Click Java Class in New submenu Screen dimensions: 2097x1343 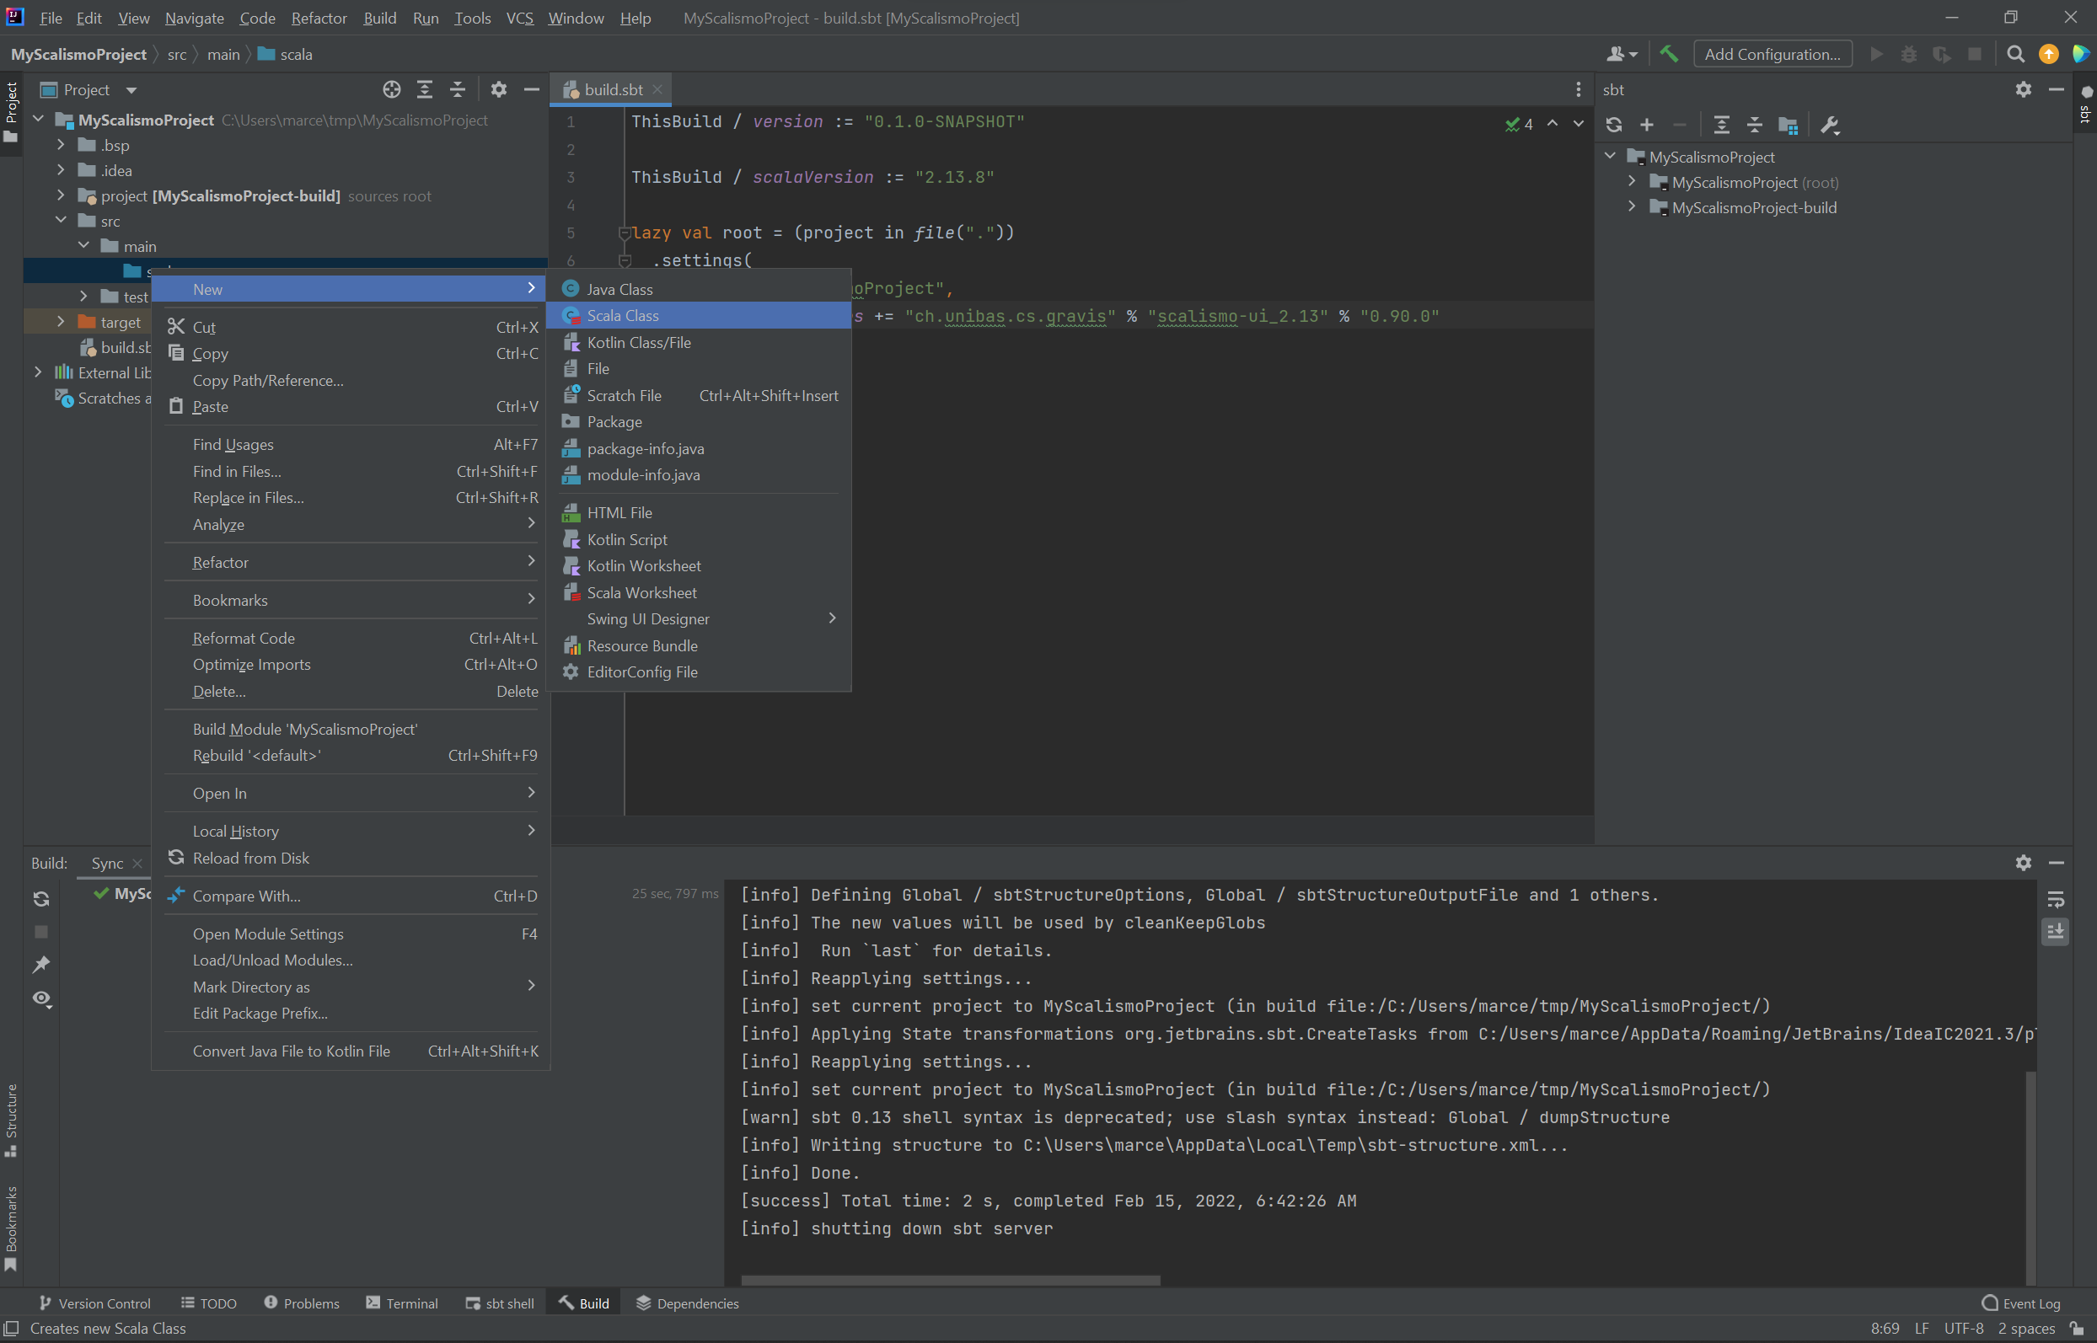(698, 290)
